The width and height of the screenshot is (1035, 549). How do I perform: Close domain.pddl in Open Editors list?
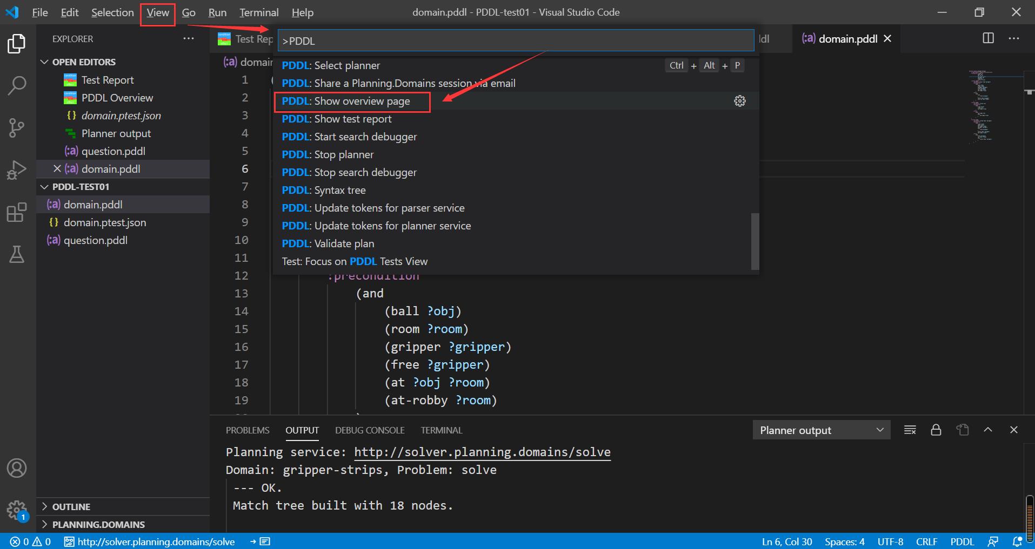coord(57,169)
